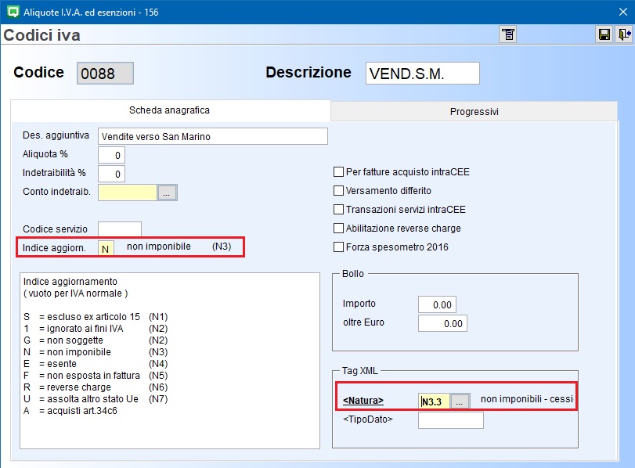Check Transazioni servizi intraCEE
The image size is (635, 468).
(x=338, y=209)
